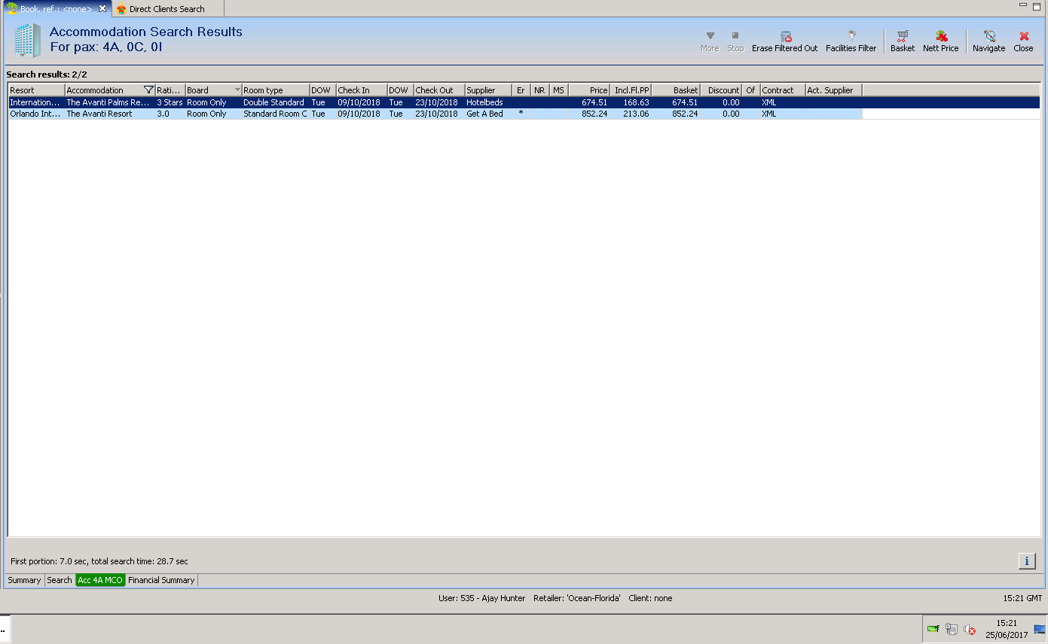Sort by the Resort column header
This screenshot has height=644, width=1048.
pos(36,90)
